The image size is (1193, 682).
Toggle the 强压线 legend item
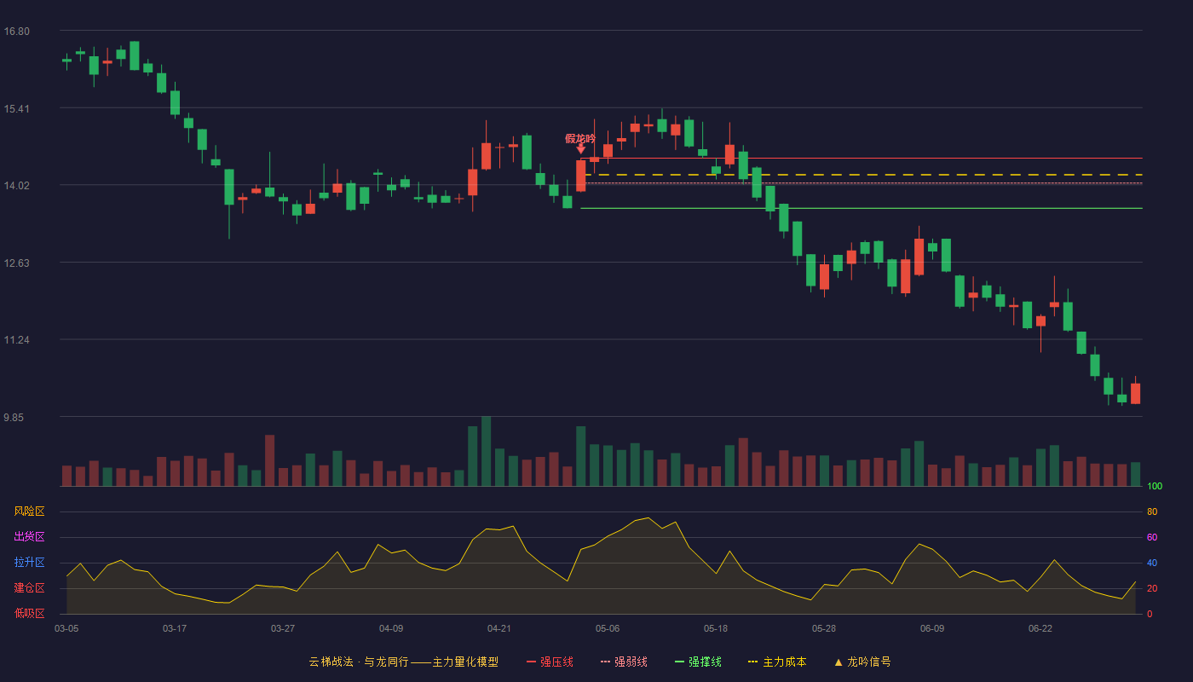pos(550,662)
